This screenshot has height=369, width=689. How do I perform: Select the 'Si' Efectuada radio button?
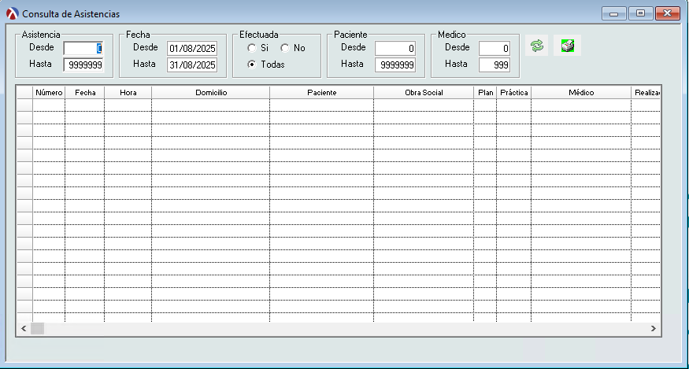[x=252, y=48]
